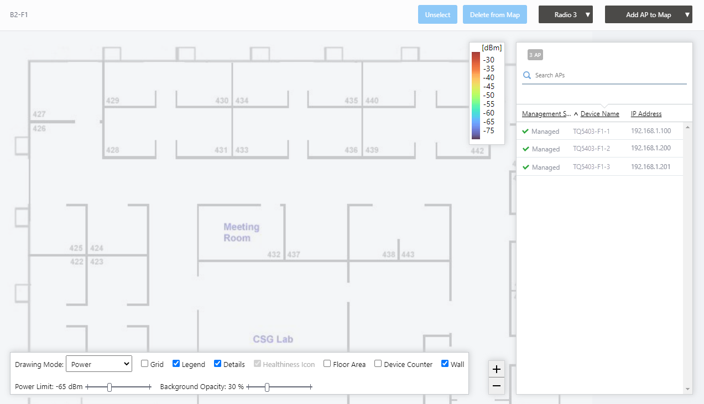Click the green checkmark for TQ5403-F1-1

[x=525, y=132]
